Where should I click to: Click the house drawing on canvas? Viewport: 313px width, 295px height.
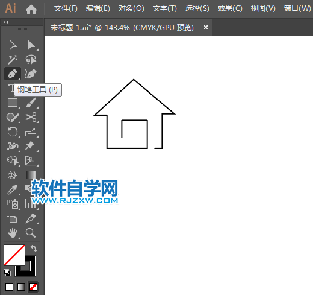[x=134, y=114]
